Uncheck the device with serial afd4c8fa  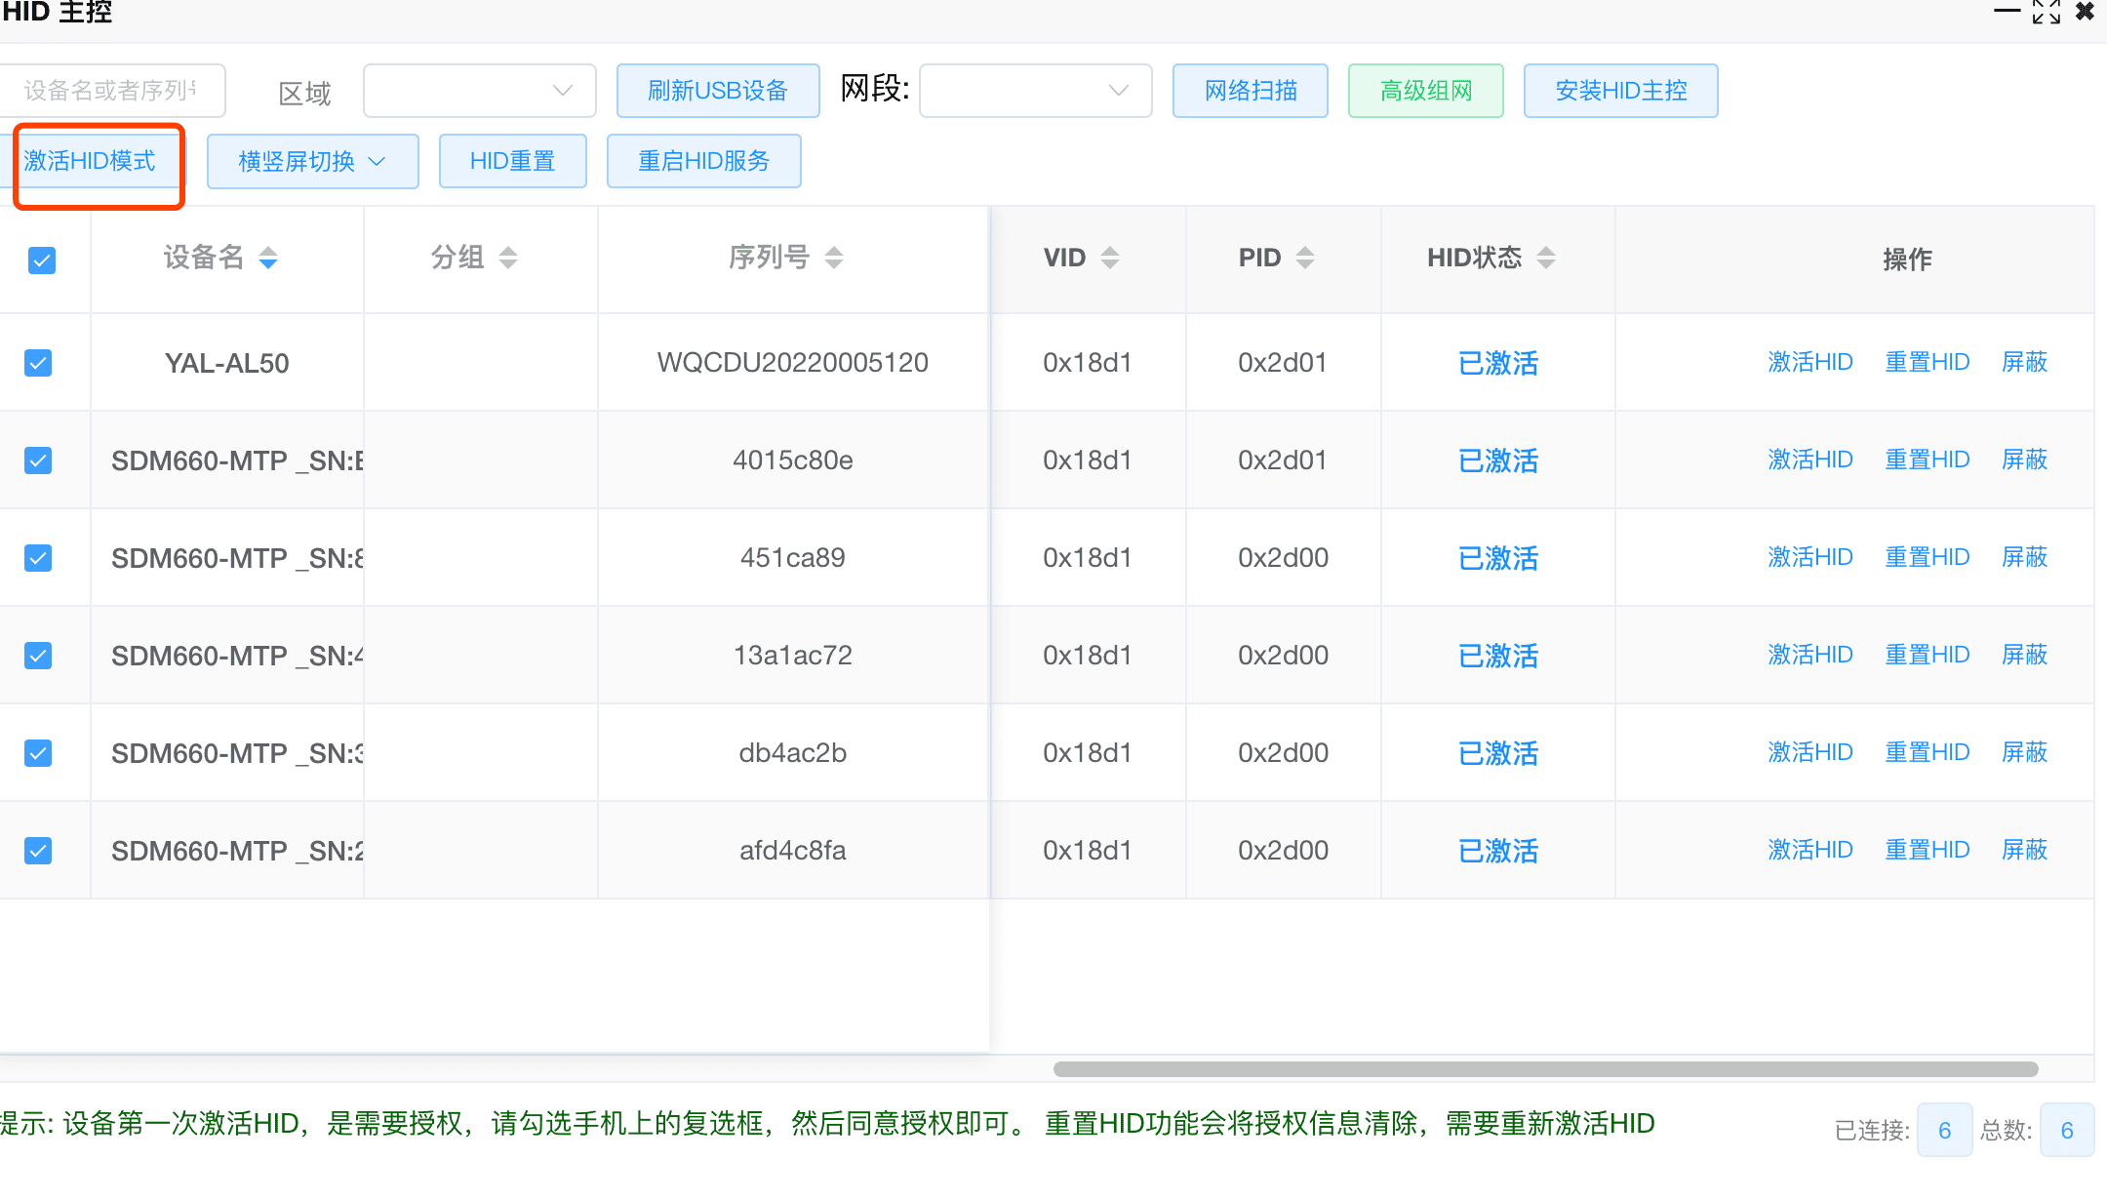[x=38, y=851]
